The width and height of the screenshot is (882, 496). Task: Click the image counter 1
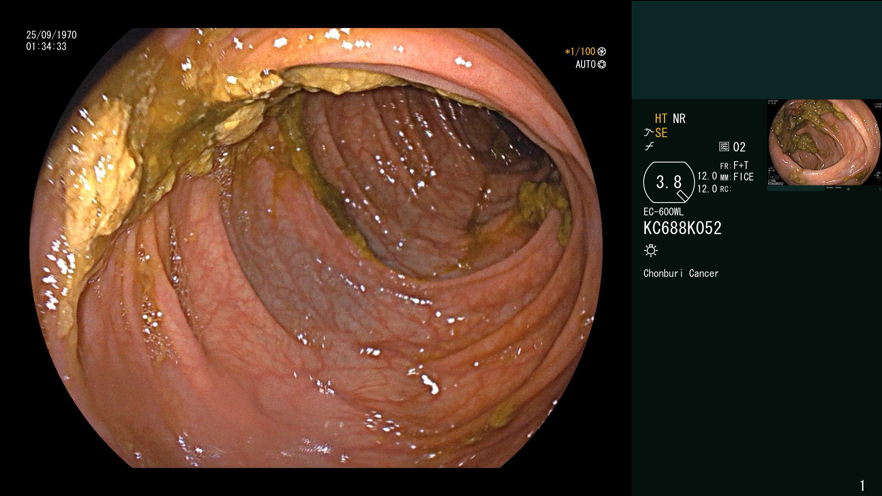point(862,485)
